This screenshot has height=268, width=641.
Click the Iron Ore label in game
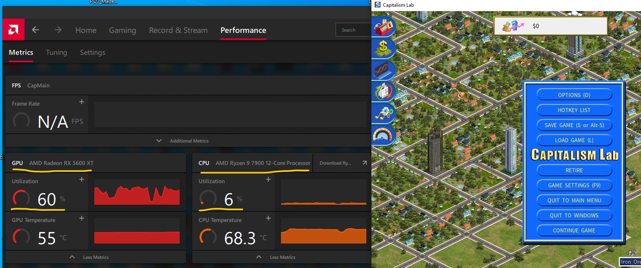630,262
